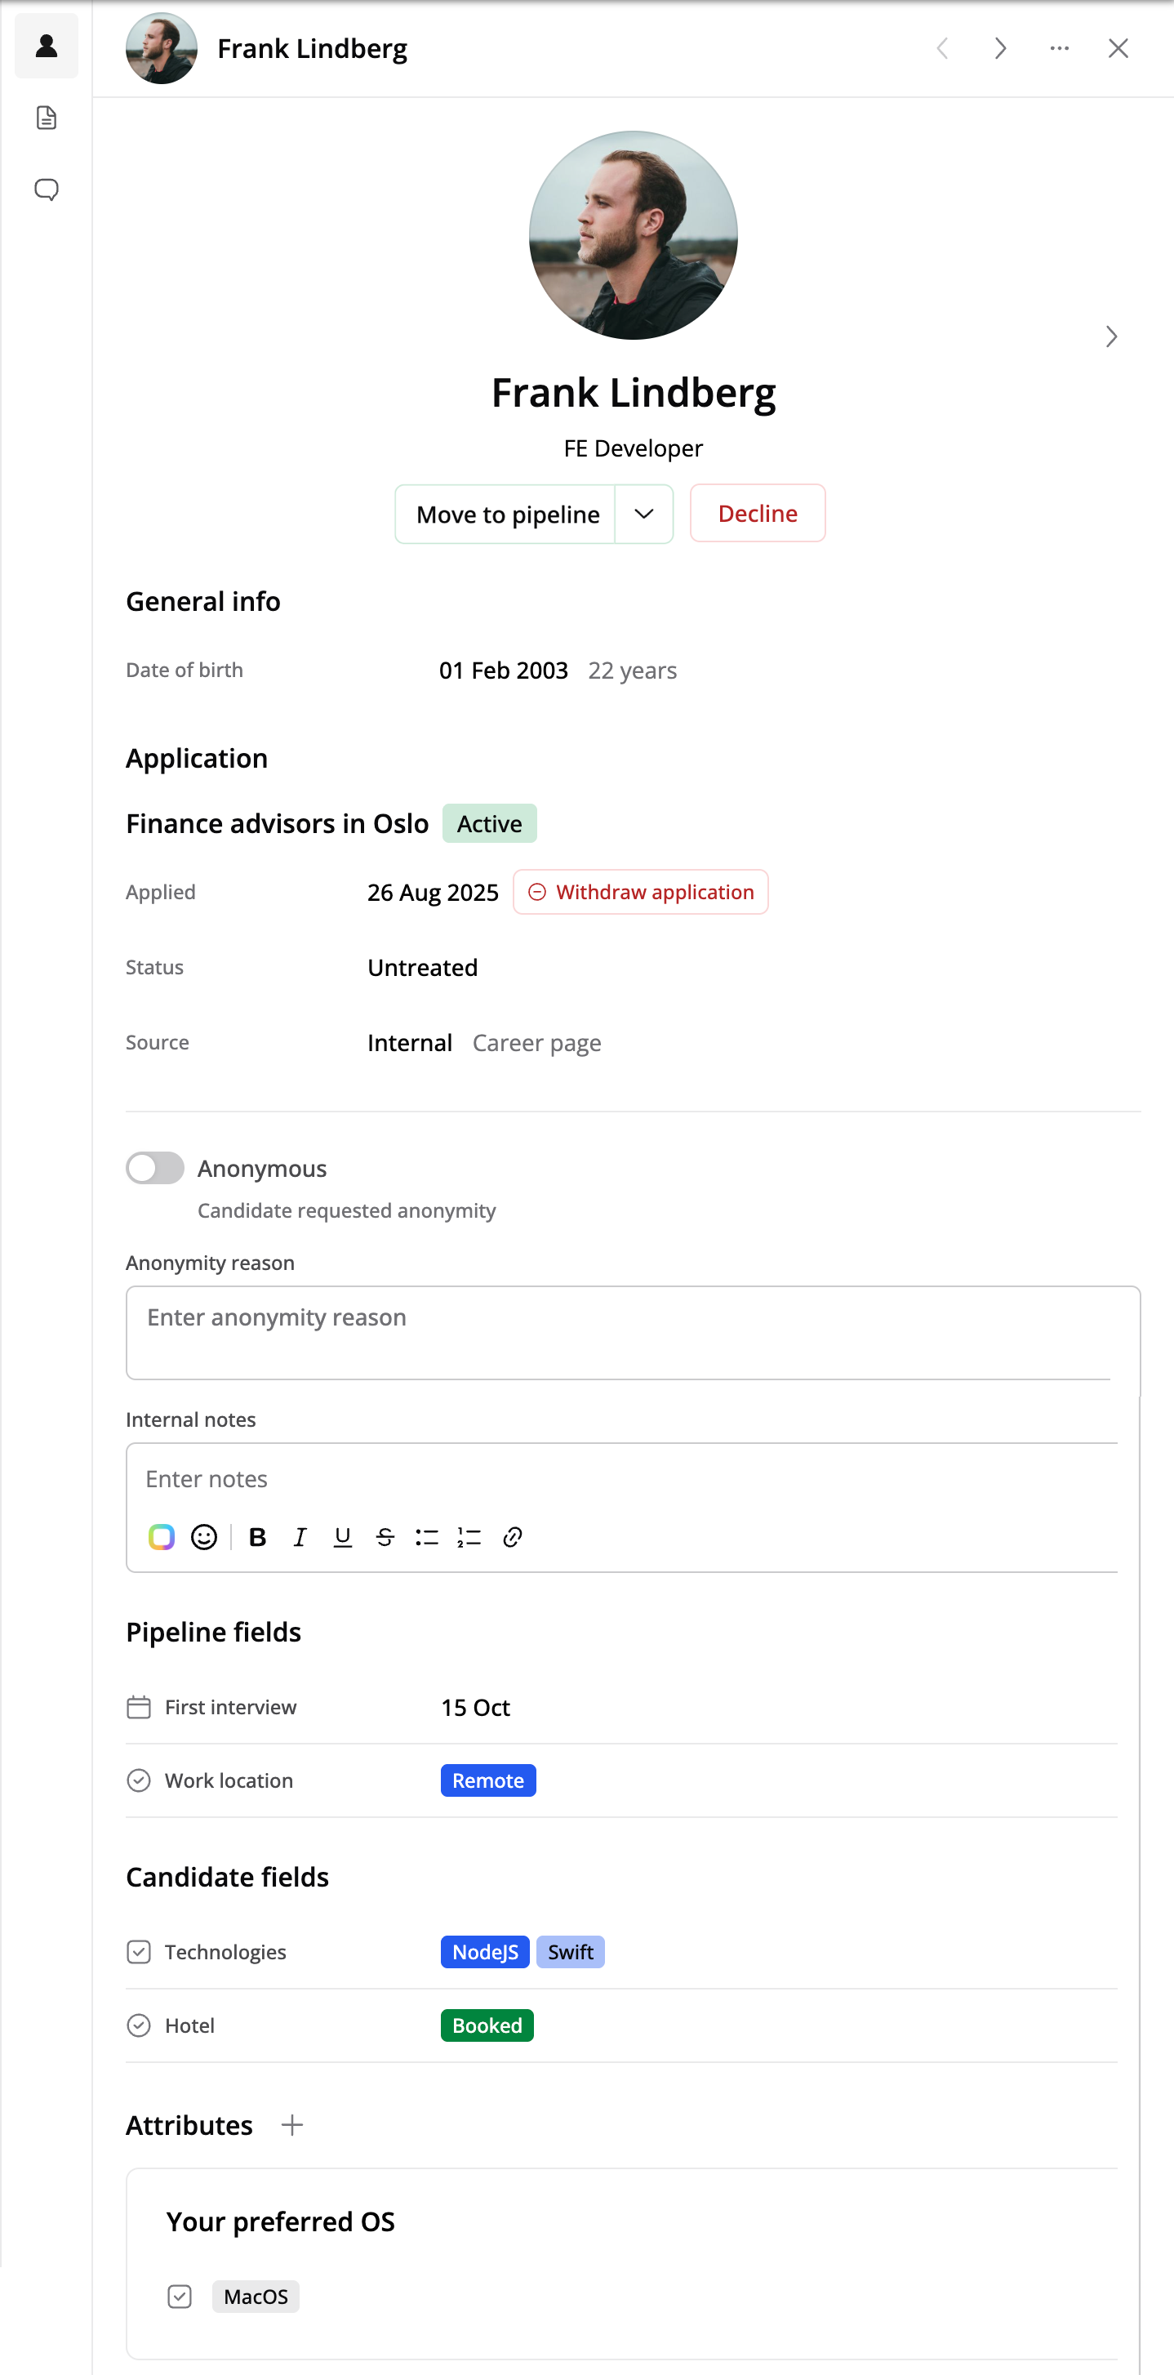Image resolution: width=1174 pixels, height=2375 pixels.
Task: Insert a link in internal notes
Action: (513, 1537)
